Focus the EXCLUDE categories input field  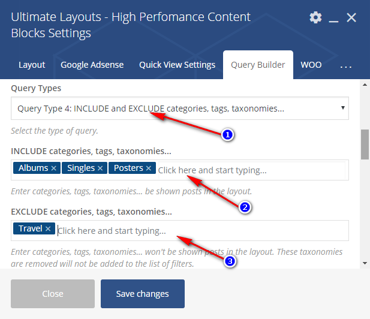click(198, 231)
